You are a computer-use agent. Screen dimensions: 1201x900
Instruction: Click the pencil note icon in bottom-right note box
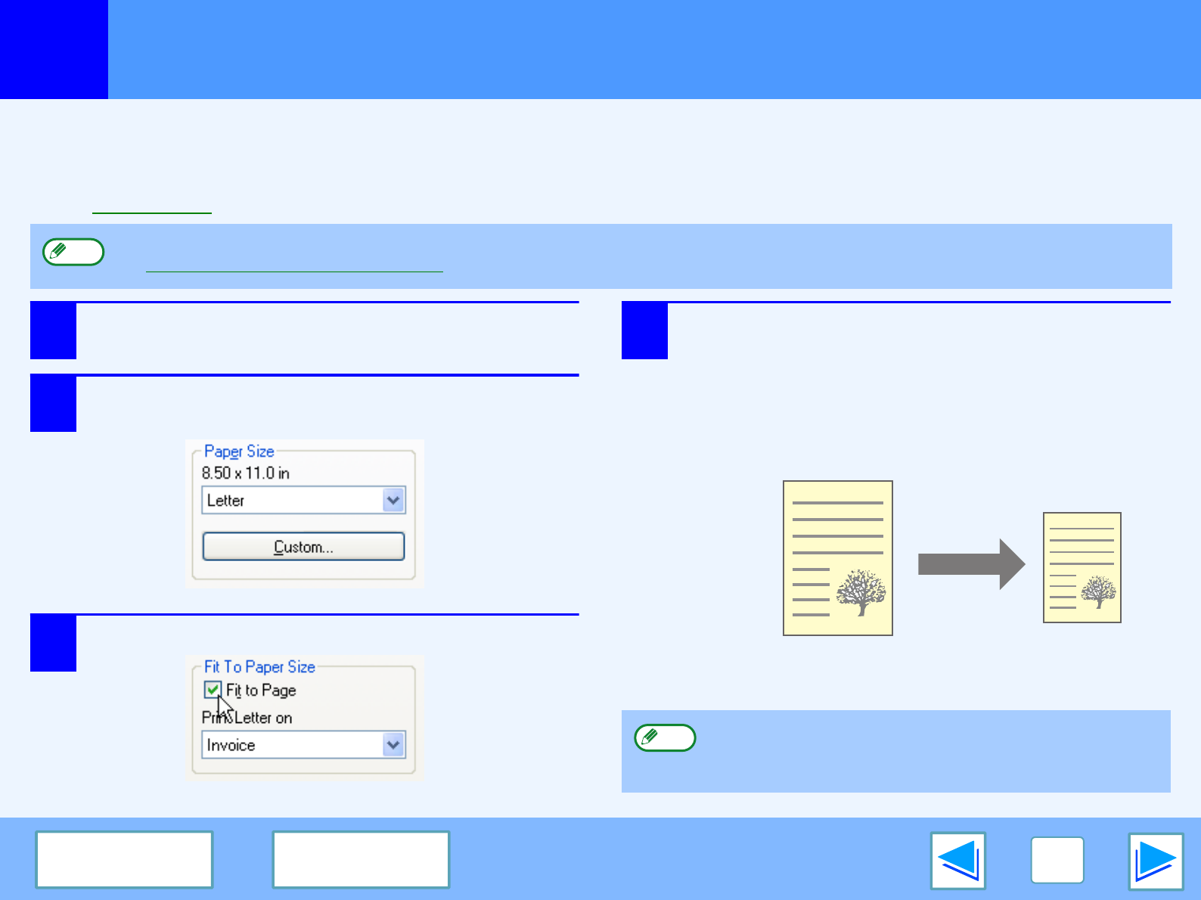coord(665,737)
